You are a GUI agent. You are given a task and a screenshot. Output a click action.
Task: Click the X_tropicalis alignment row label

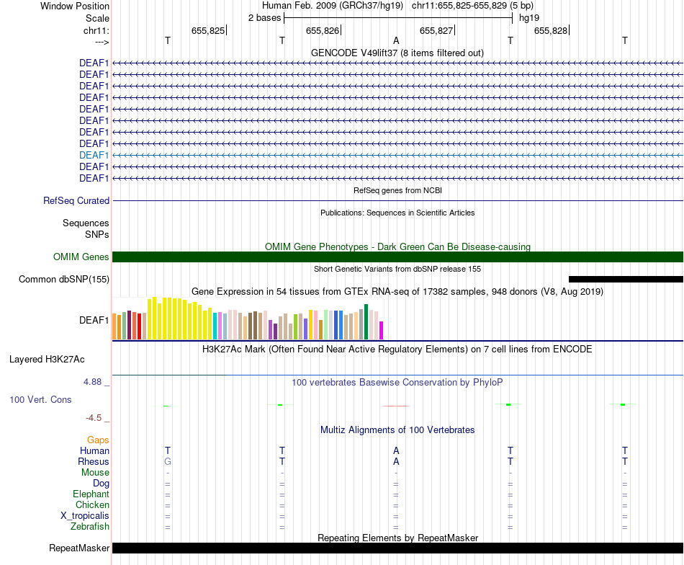[85, 516]
